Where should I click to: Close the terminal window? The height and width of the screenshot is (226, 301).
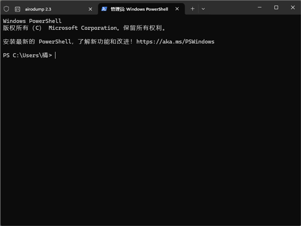pos(292,8)
